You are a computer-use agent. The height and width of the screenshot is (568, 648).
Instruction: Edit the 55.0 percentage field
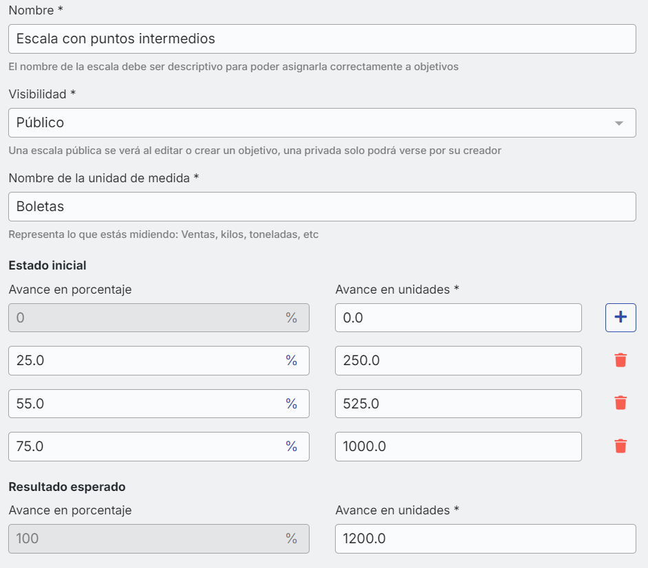pyautogui.click(x=144, y=404)
